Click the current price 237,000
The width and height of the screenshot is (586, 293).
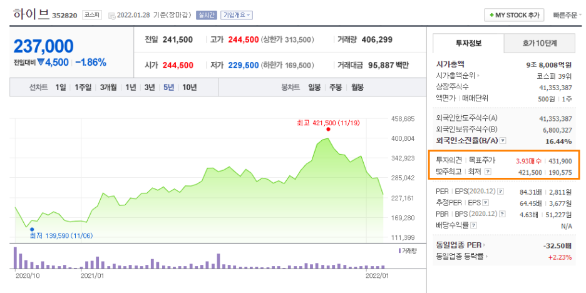[43, 46]
